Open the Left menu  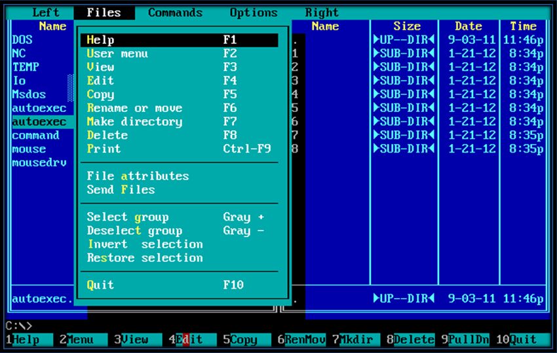pos(45,12)
